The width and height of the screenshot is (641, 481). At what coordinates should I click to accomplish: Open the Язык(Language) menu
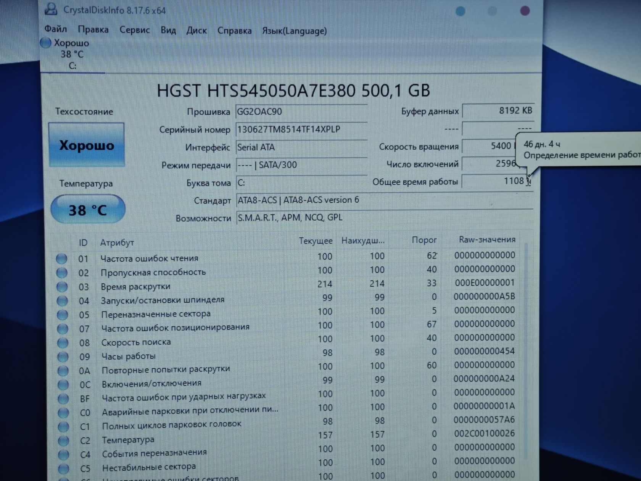tap(294, 31)
